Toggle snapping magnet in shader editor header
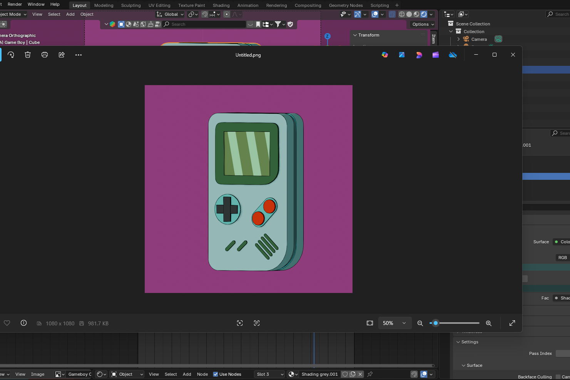The image size is (570, 380). [414, 374]
